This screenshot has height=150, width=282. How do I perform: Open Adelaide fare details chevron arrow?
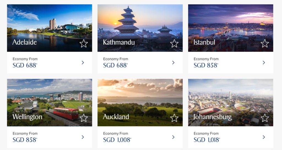coord(83,63)
